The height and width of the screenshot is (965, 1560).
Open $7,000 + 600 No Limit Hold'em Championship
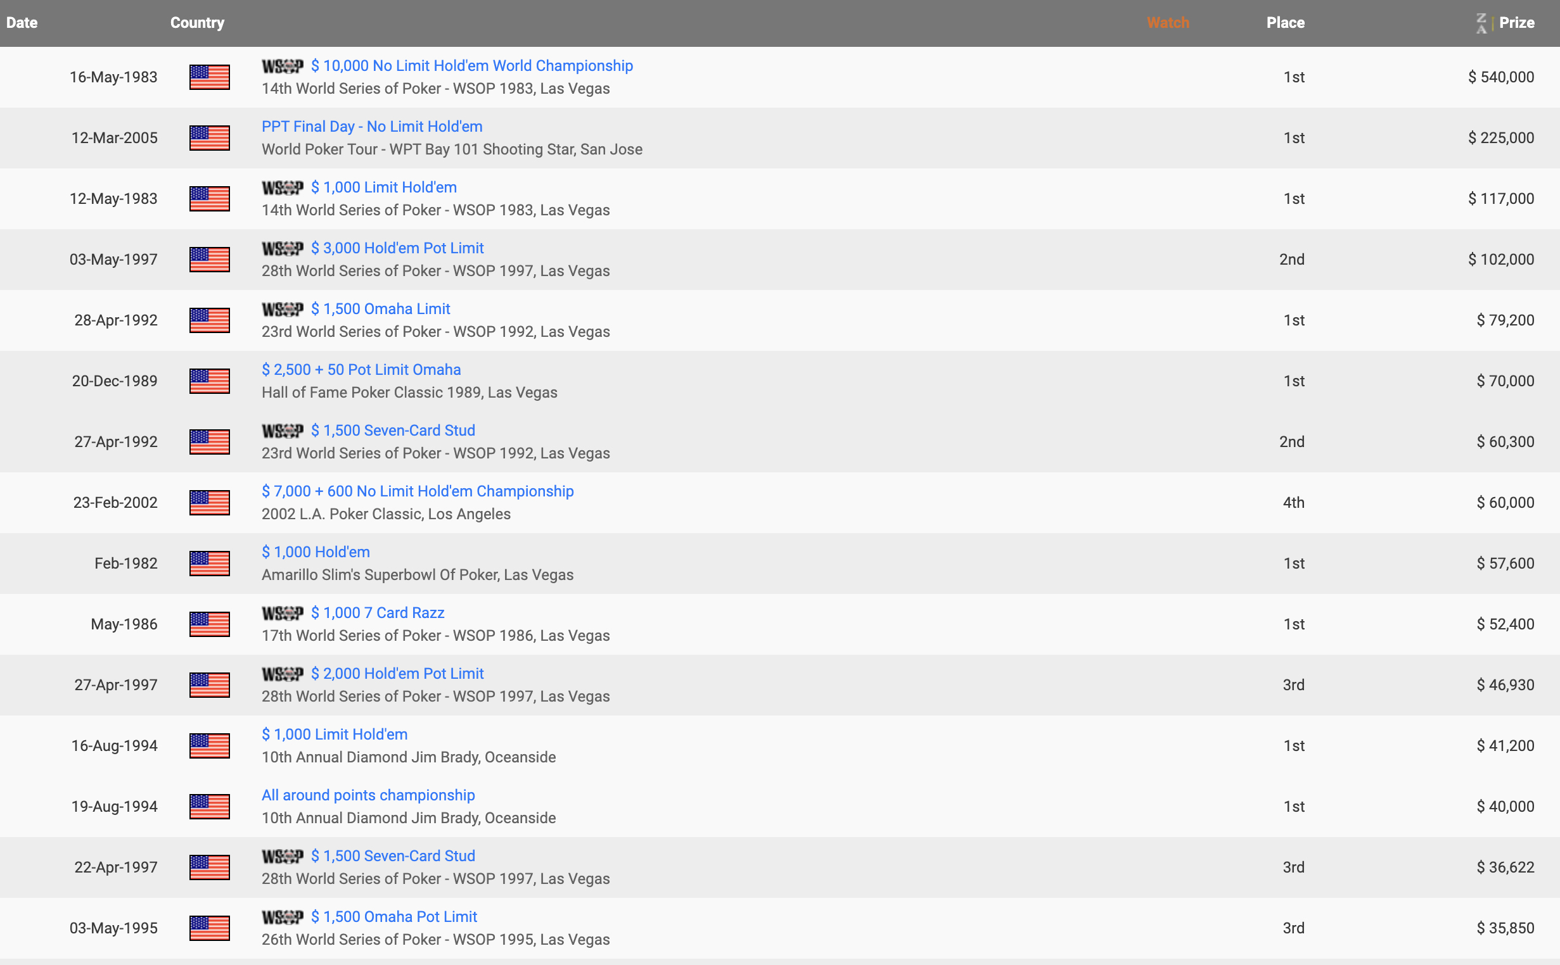coord(417,491)
